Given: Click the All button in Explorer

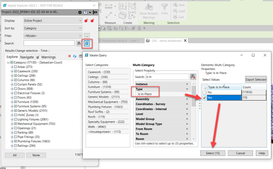Looking at the screenshot, I should point(15,155).
